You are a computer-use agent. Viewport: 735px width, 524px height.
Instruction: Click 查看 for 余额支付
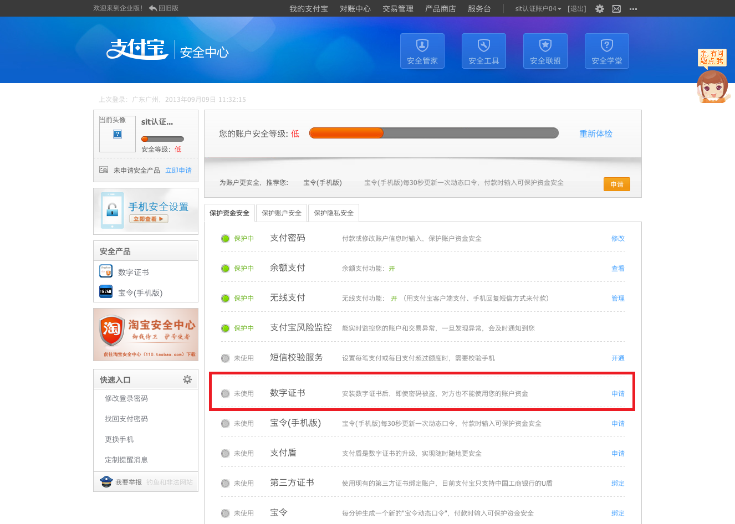pyautogui.click(x=618, y=269)
